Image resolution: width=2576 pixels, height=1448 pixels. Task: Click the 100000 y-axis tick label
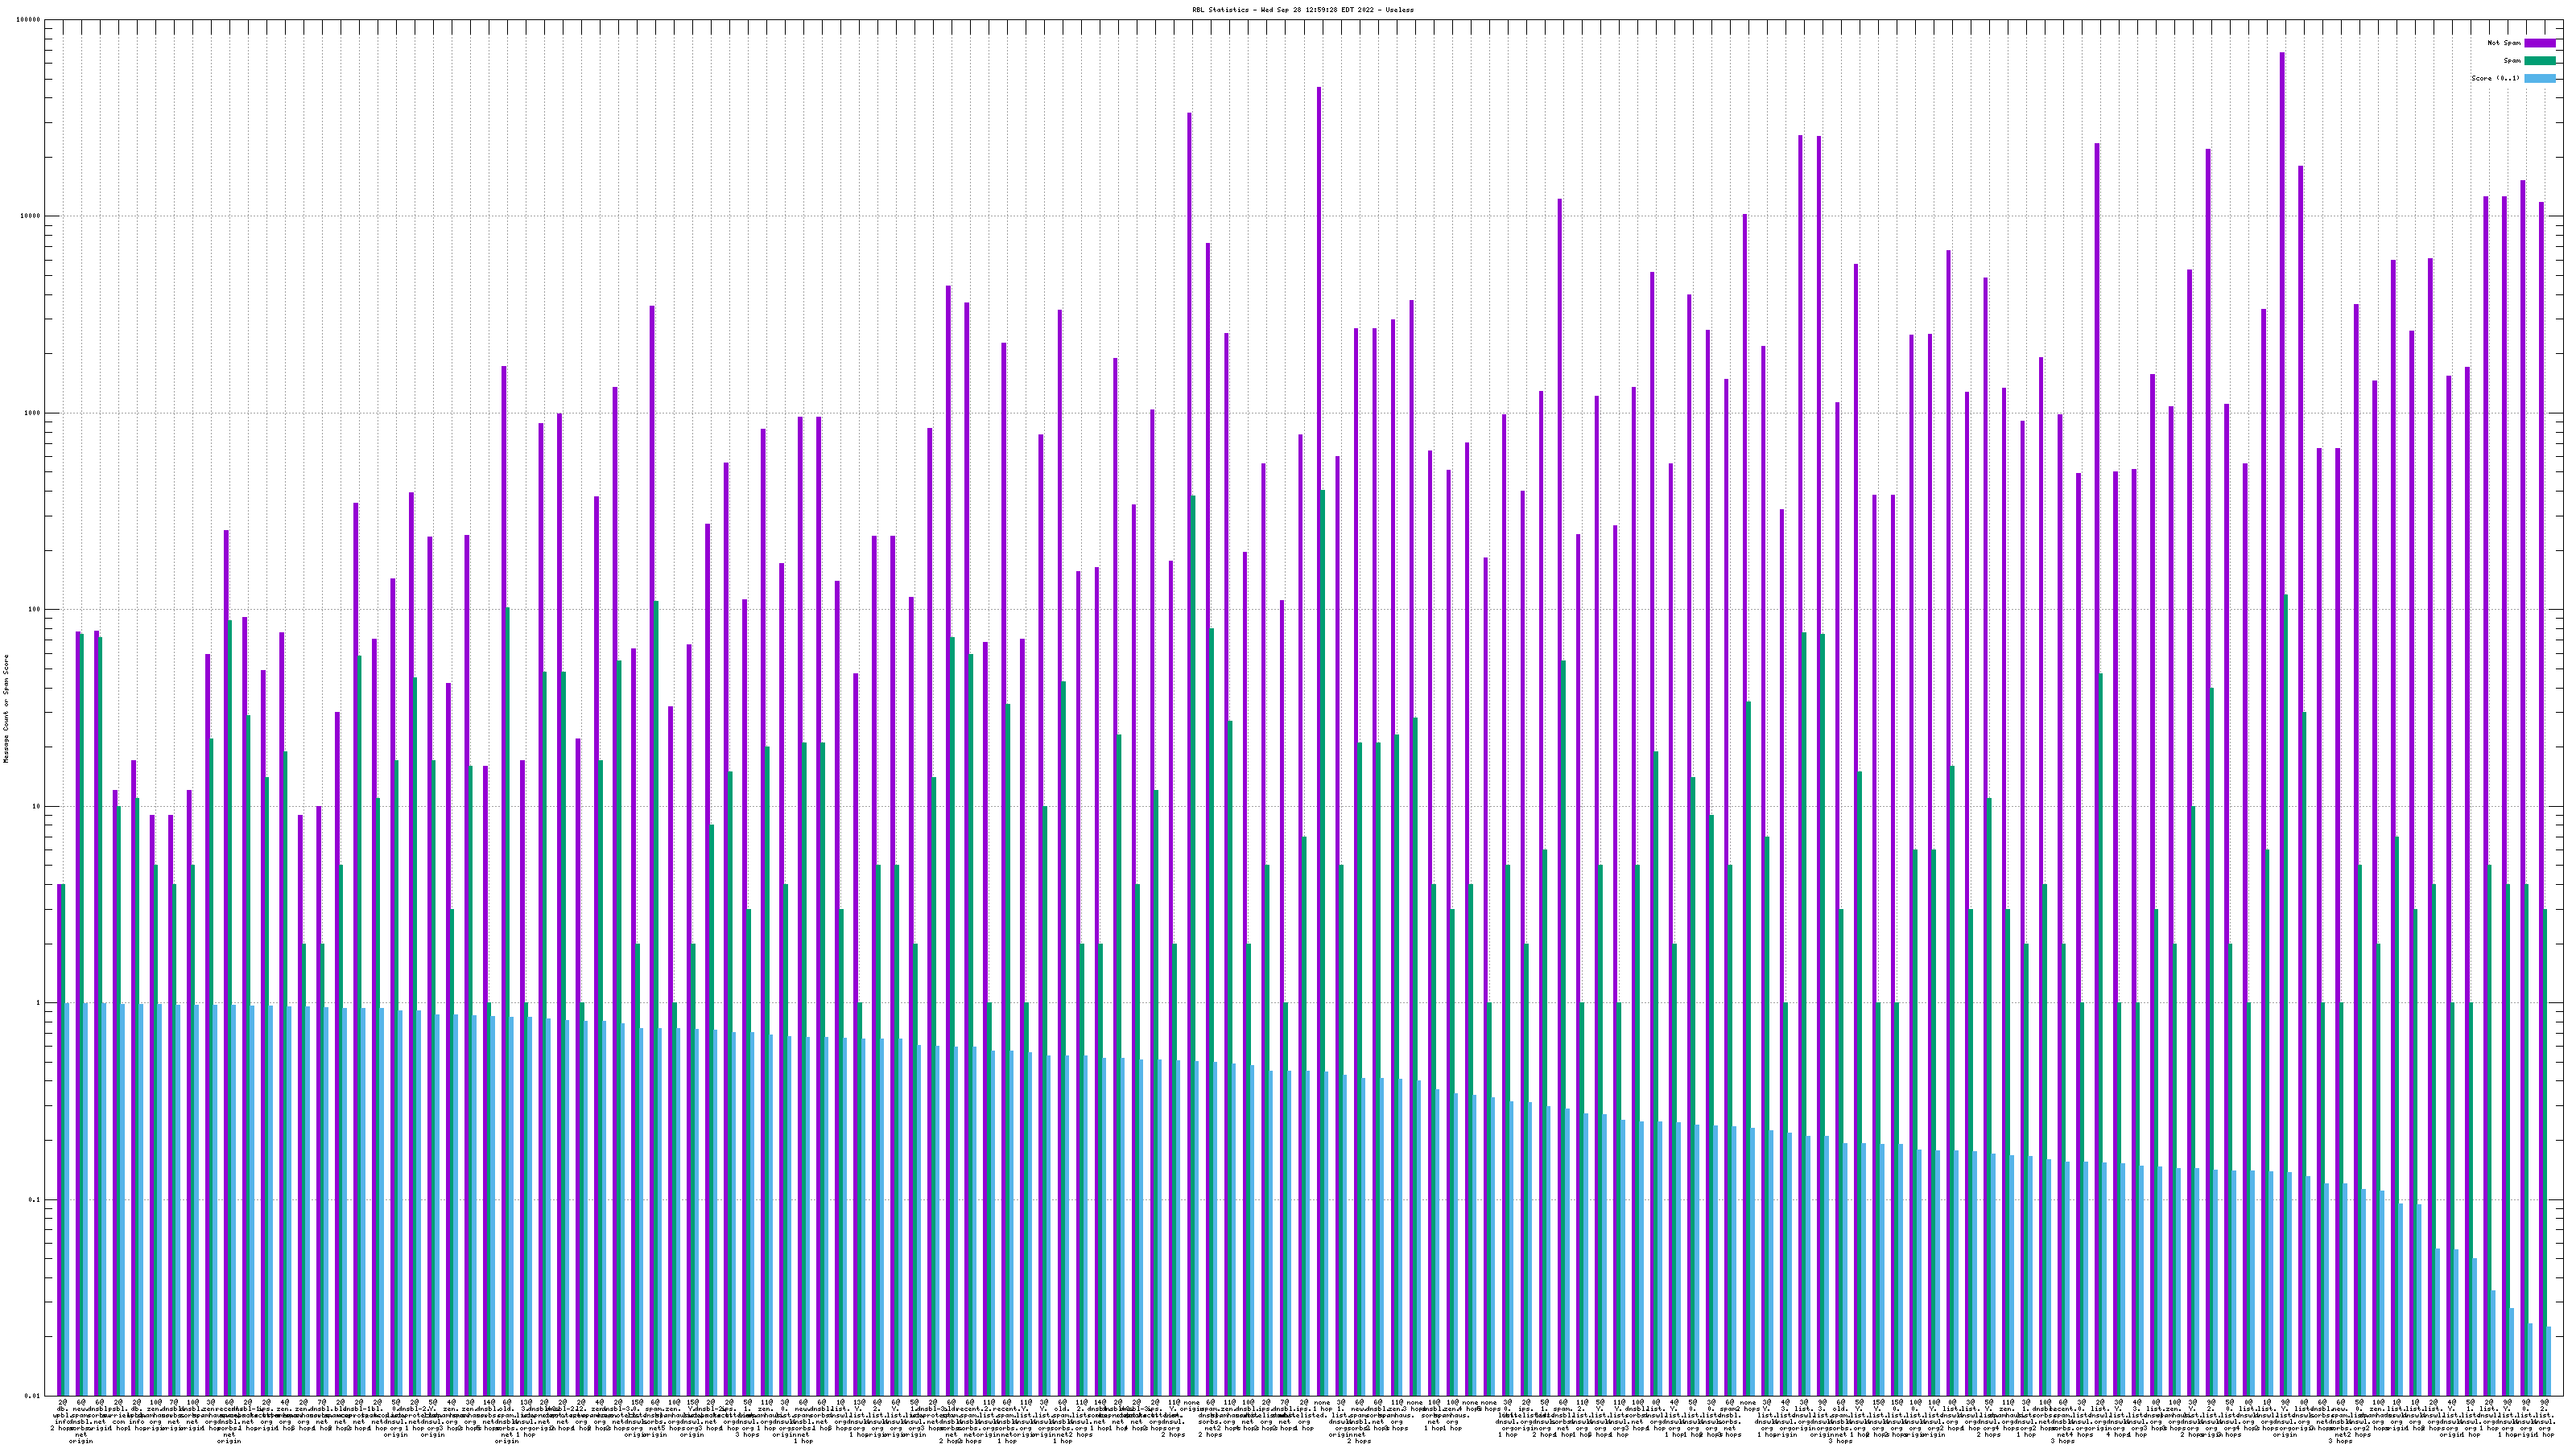coord(29,20)
